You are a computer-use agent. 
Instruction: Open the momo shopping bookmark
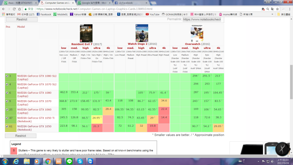click(x=228, y=14)
